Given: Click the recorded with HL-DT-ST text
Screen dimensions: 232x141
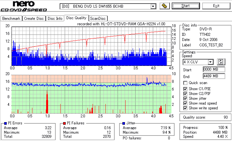Looking at the screenshot, I should (121, 24).
